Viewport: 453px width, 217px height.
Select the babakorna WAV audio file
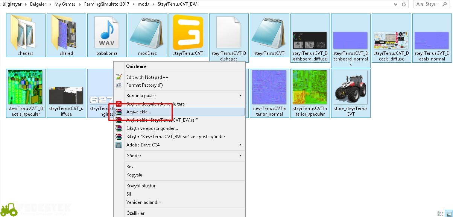(x=107, y=35)
